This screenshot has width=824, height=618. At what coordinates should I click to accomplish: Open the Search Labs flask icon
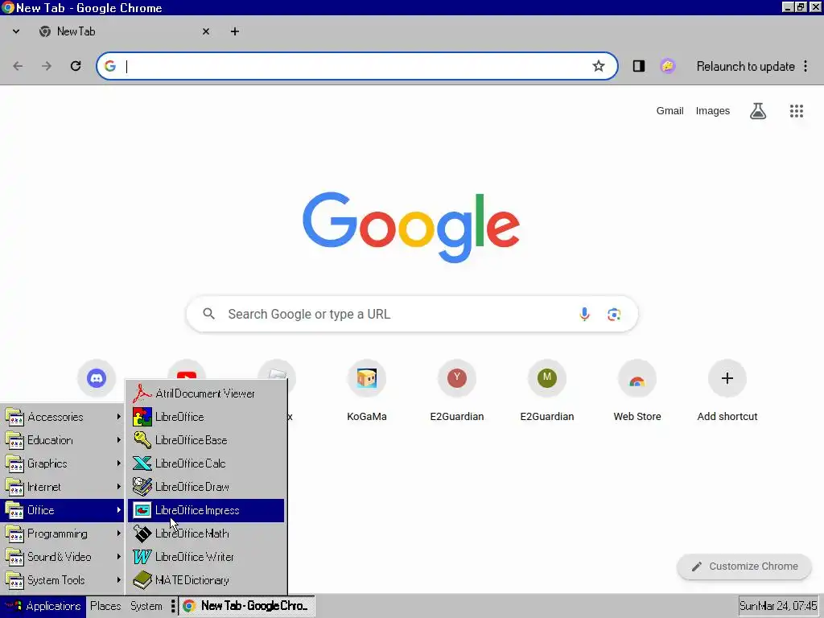pyautogui.click(x=758, y=111)
